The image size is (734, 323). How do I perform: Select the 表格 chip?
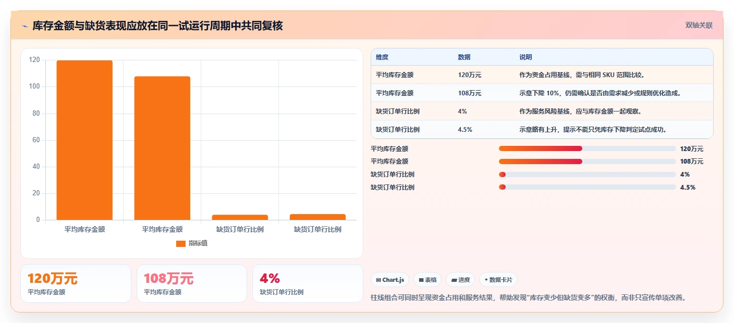click(x=427, y=280)
